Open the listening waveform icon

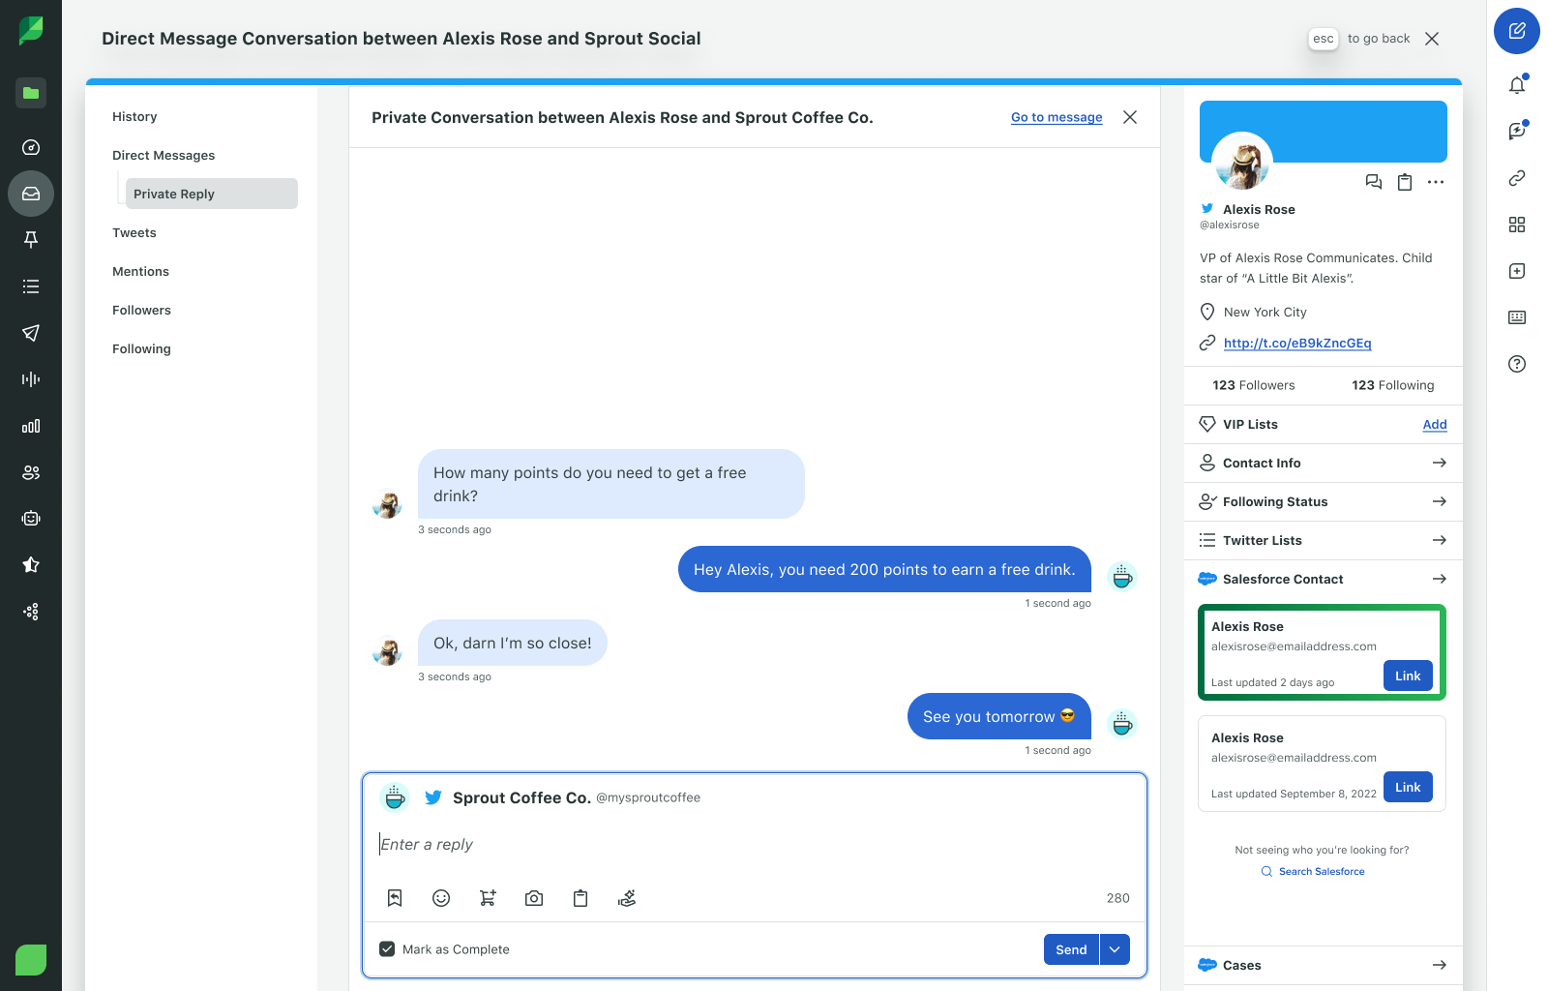click(x=31, y=379)
